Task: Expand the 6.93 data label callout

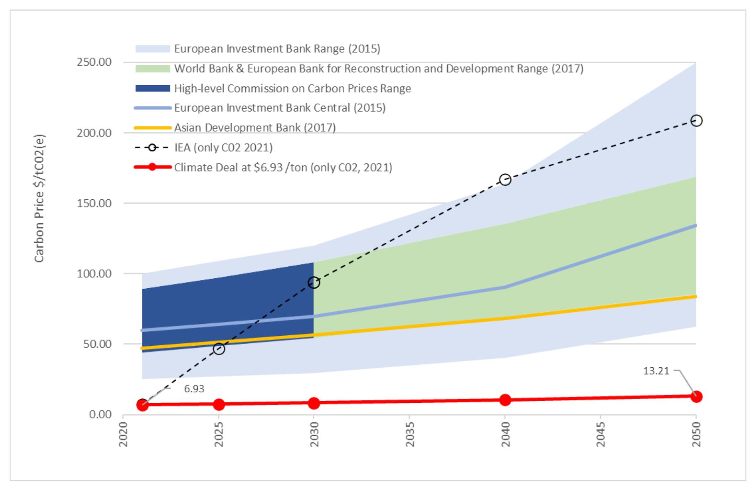Action: [x=194, y=389]
